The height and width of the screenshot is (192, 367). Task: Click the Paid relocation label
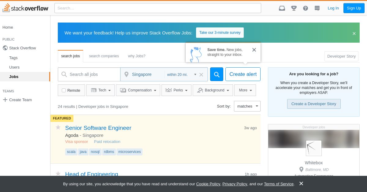point(107,142)
